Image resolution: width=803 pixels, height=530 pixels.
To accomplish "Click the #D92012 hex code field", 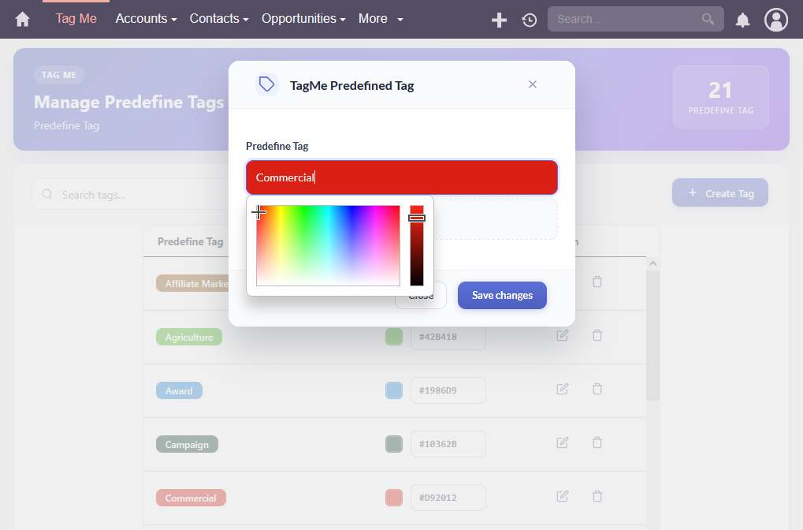I will (448, 497).
